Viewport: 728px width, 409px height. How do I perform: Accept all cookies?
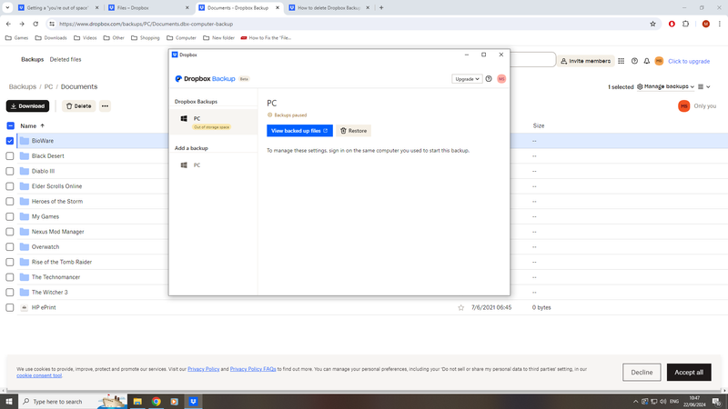pos(689,373)
